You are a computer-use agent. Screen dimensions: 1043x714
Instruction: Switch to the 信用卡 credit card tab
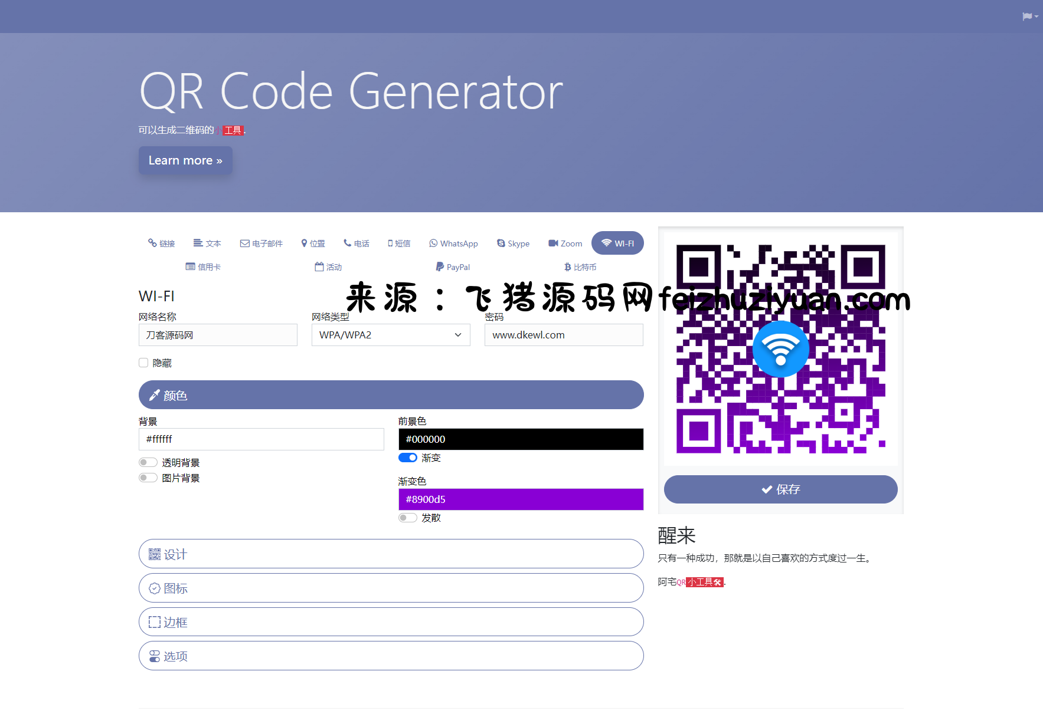pos(203,267)
